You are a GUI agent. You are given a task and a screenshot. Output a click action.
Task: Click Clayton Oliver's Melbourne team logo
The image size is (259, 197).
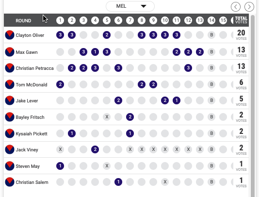click(10, 35)
